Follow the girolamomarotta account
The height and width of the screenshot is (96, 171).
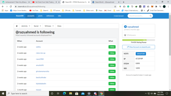click(x=112, y=71)
